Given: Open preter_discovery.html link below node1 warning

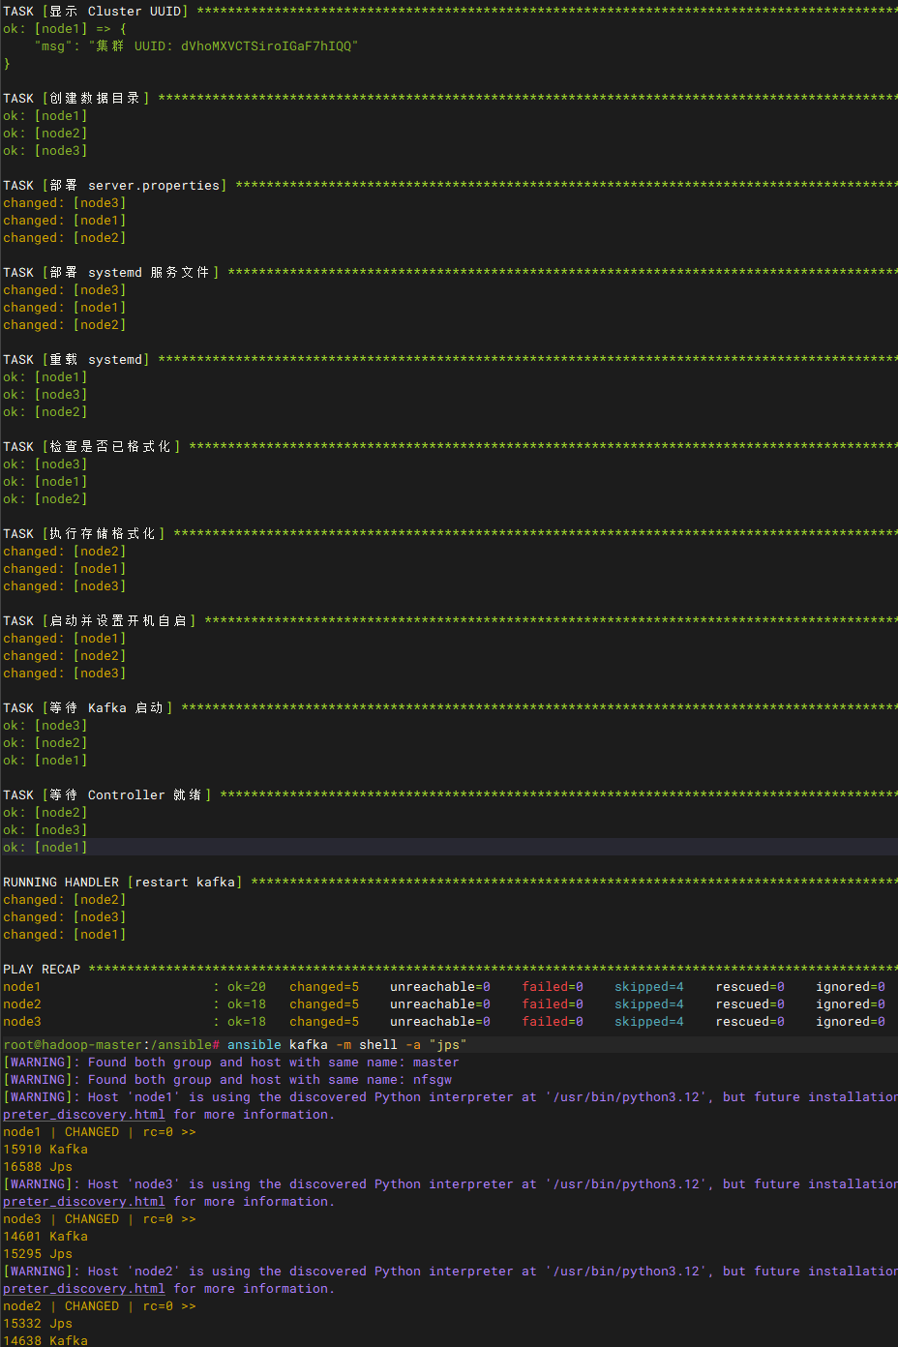Looking at the screenshot, I should [84, 1115].
